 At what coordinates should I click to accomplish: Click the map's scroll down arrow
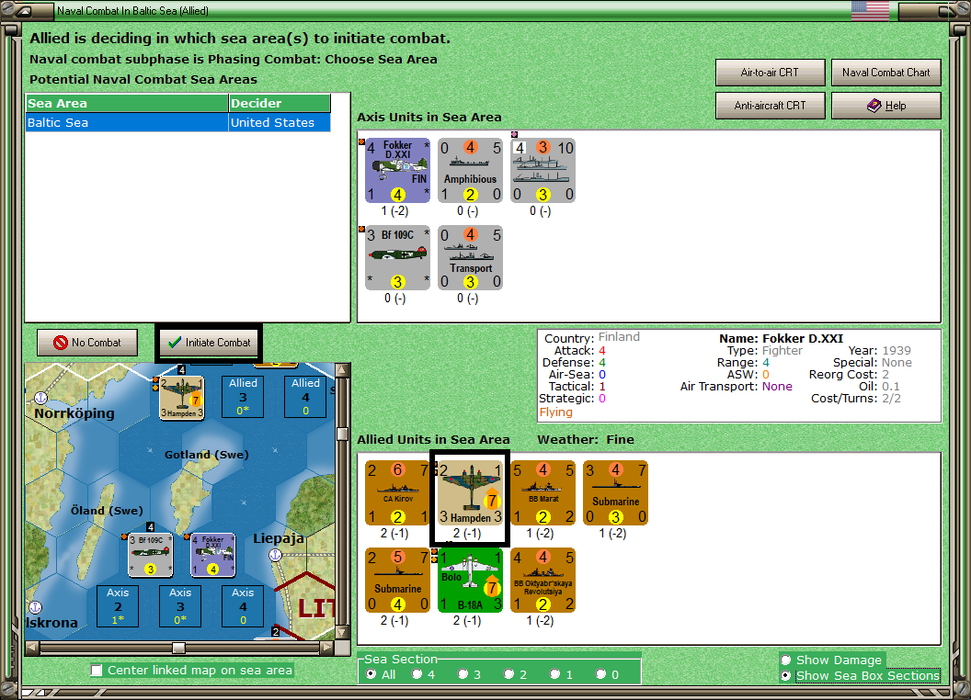[x=342, y=633]
